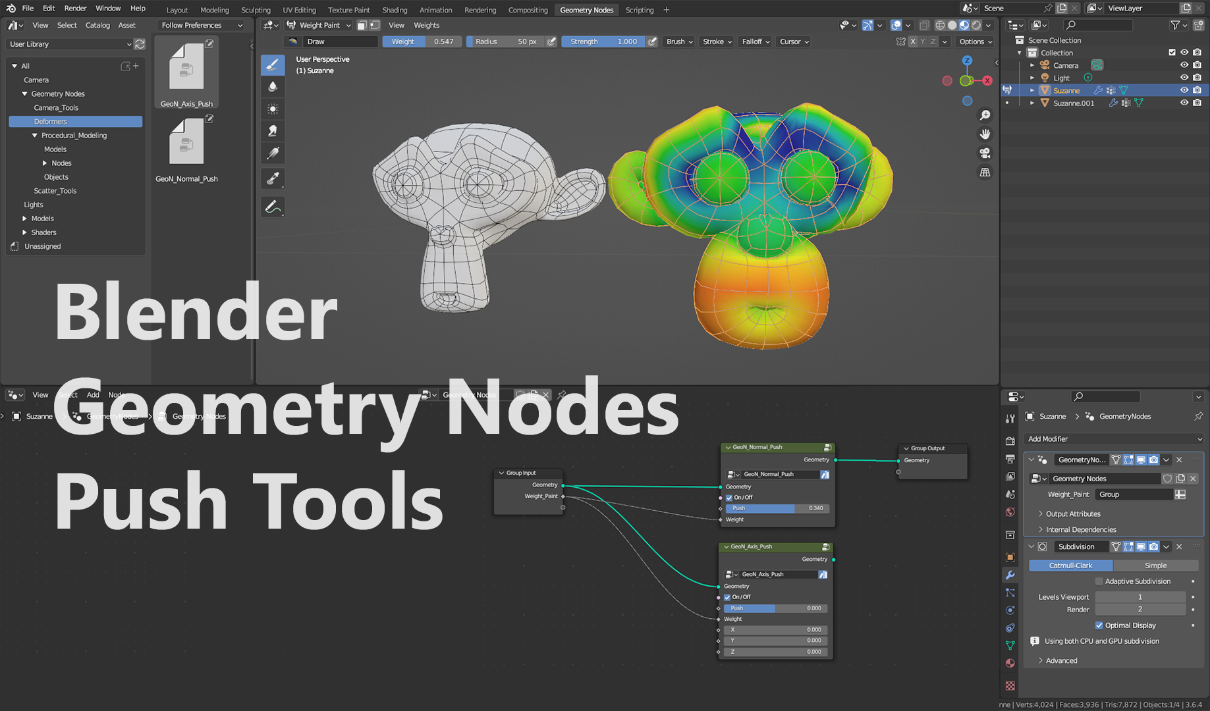Open the Render menu
1210x711 pixels.
coord(75,8)
